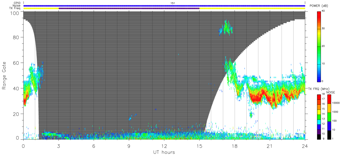The height and width of the screenshot is (158, 343).
Task: Click the 11 tick on TX FRQ legend
Action: pyautogui.click(x=323, y=129)
